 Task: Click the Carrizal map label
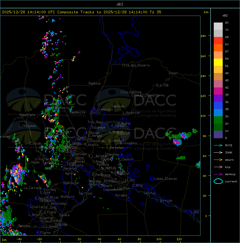click(x=85, y=193)
